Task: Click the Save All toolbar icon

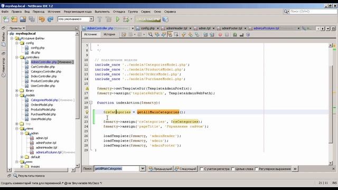Action: [x=32, y=20]
